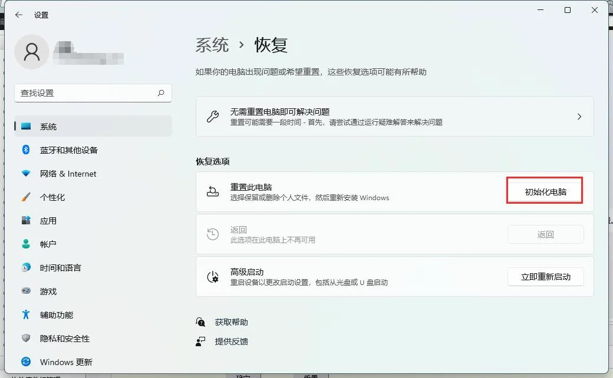Open the 提供反馈 link

click(231, 341)
